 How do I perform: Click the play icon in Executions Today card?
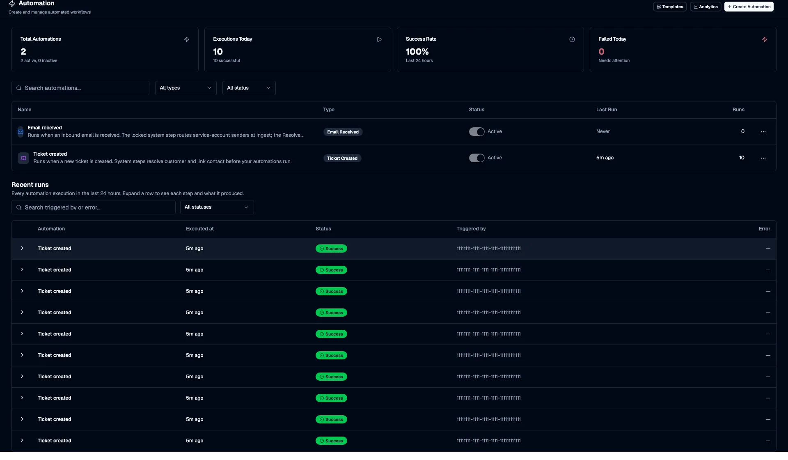coord(379,39)
